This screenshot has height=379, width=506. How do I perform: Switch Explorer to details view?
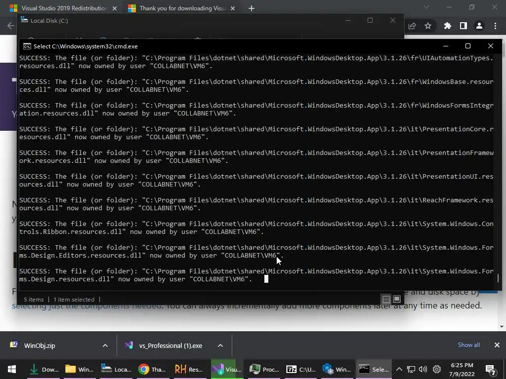(386, 300)
